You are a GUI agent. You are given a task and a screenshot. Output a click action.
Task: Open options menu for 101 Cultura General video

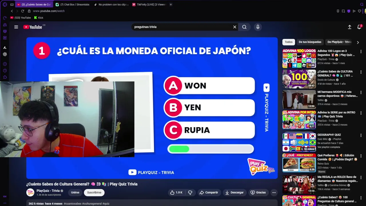(x=361, y=72)
